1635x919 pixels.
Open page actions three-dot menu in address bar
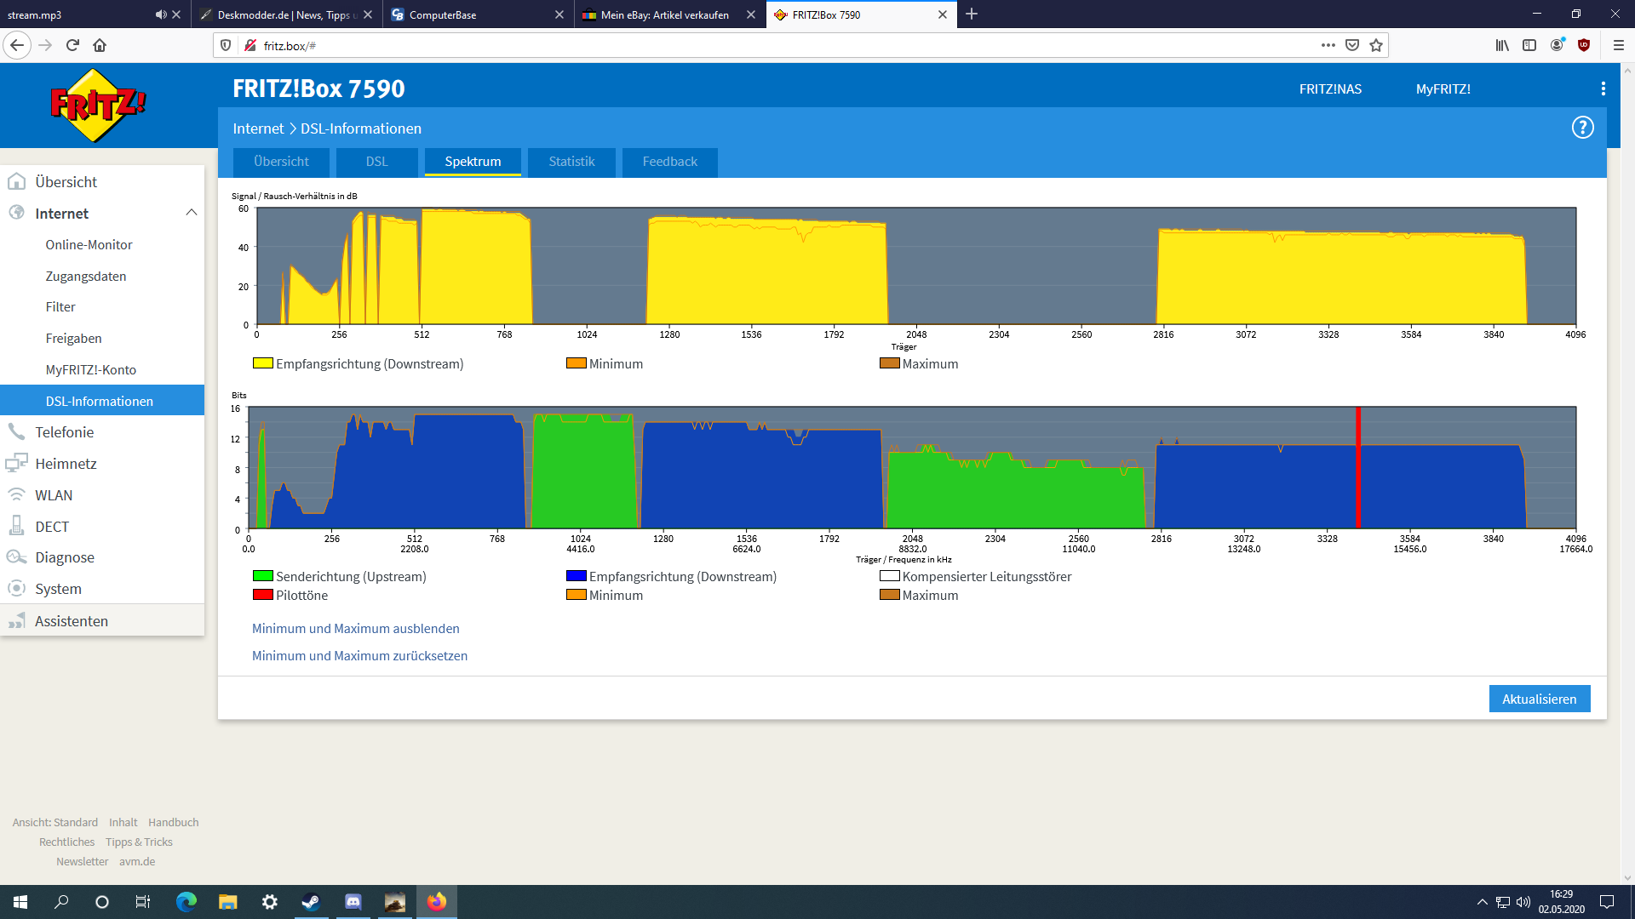(1328, 45)
